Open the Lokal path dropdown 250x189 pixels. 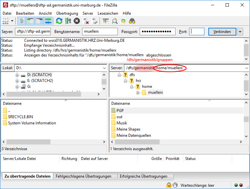[x=104, y=68]
